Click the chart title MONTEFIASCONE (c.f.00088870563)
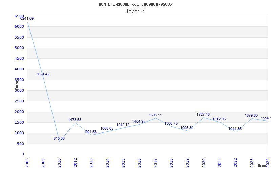271x169 pixels. tap(135, 4)
